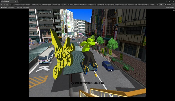Open the Bookmarks folder in bookmarks bar

click(x=4, y=7)
